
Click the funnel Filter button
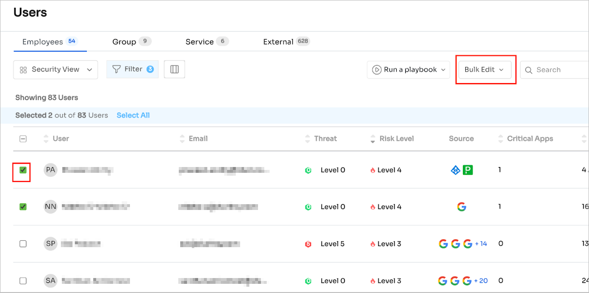(x=132, y=70)
